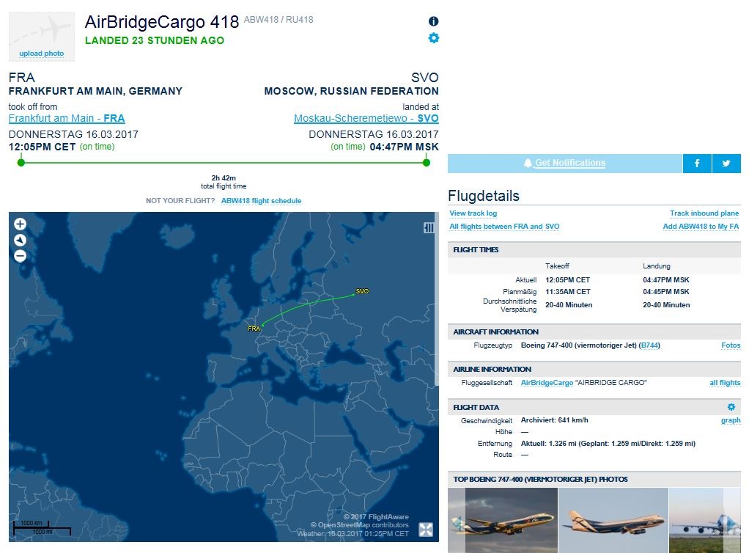Click the SVO marker on the map

(362, 291)
